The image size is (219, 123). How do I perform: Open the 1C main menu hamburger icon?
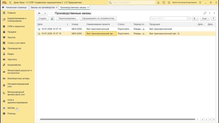pos(10,2)
